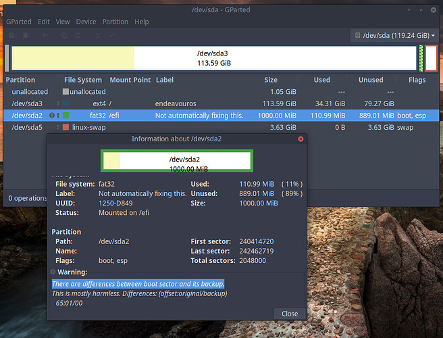Viewport: 443px width, 338px height.
Task: Click the warning icon on the /dev/sda2 row
Action: [x=52, y=115]
